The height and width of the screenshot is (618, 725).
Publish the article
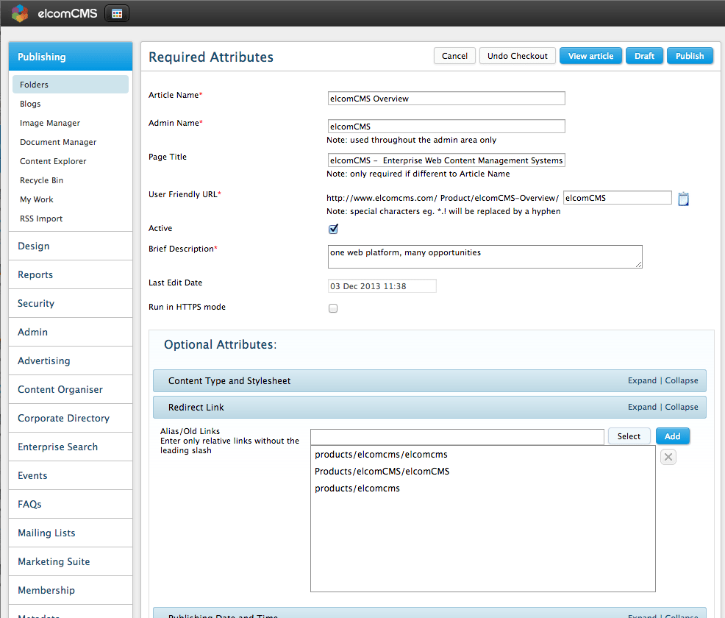click(690, 55)
